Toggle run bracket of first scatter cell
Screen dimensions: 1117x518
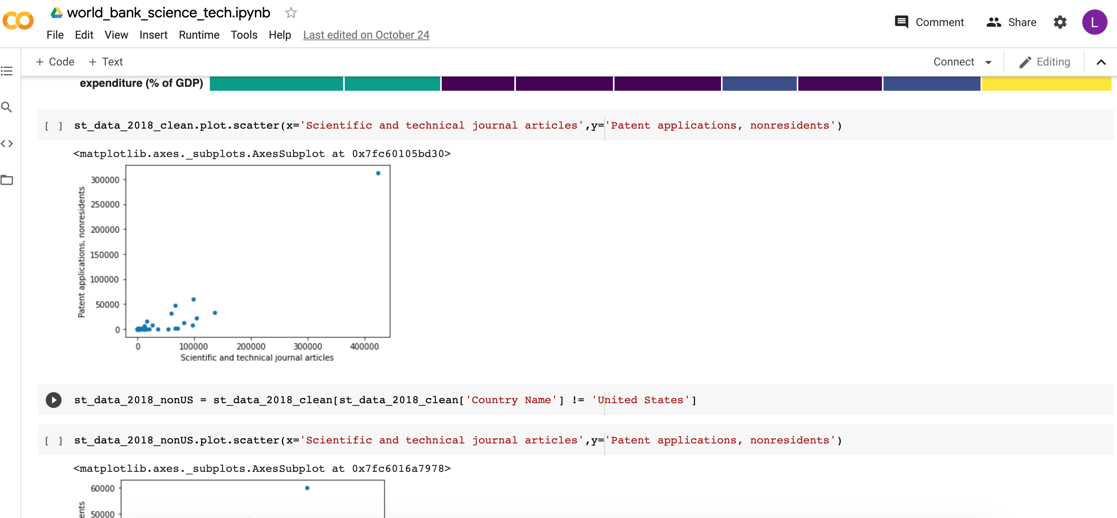click(54, 126)
